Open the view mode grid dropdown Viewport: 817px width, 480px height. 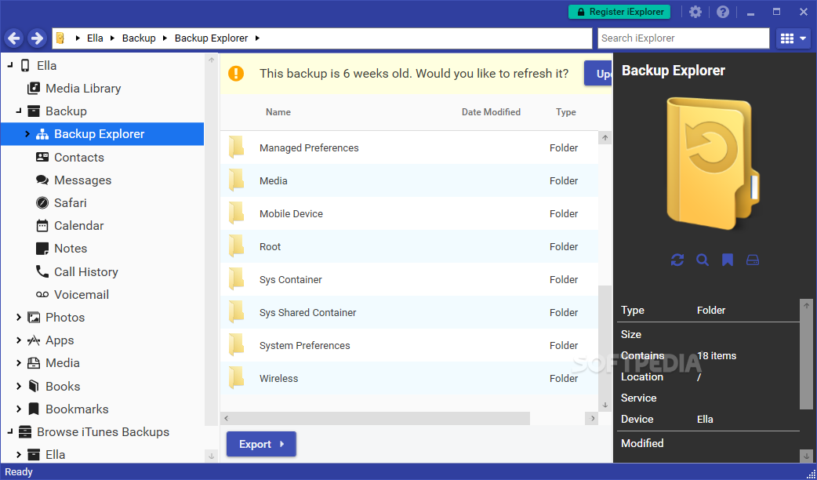tap(793, 38)
